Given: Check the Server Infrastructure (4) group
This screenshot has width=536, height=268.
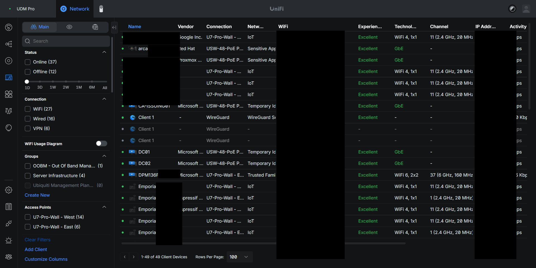Looking at the screenshot, I should pyautogui.click(x=28, y=176).
